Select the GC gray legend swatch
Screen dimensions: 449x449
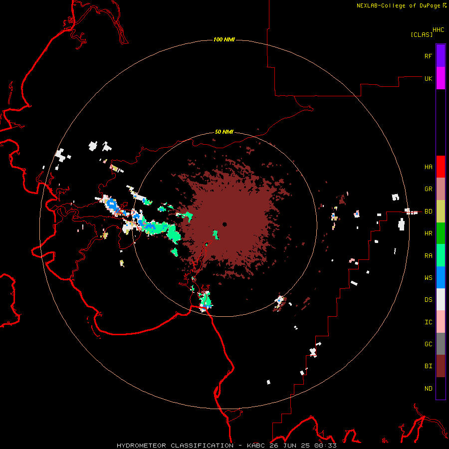(x=441, y=344)
